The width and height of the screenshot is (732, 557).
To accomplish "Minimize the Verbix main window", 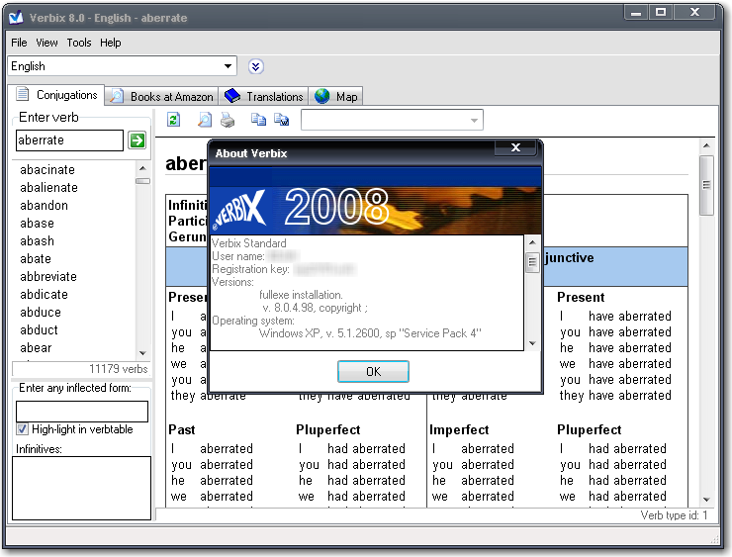I will pyautogui.click(x=636, y=12).
